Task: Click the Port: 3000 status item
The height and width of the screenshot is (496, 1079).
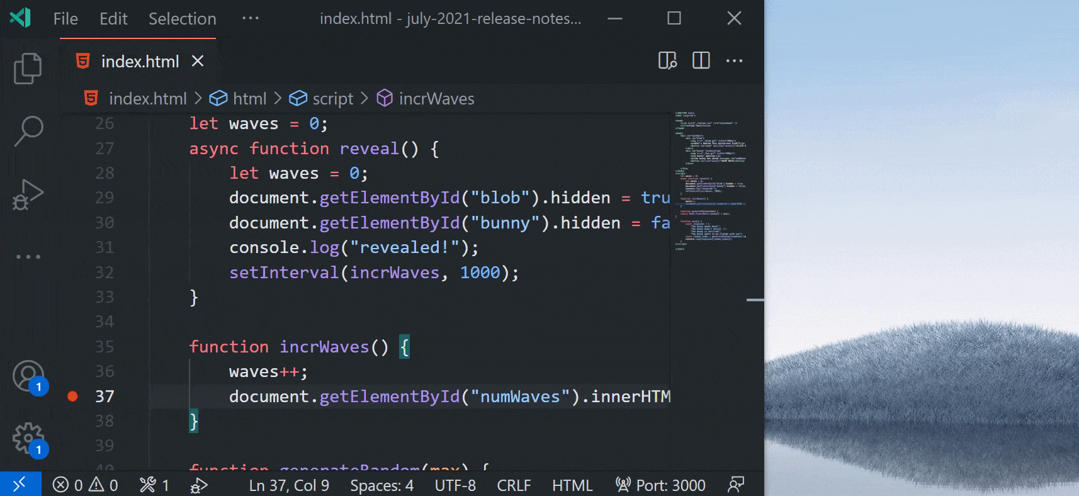Action: [660, 485]
